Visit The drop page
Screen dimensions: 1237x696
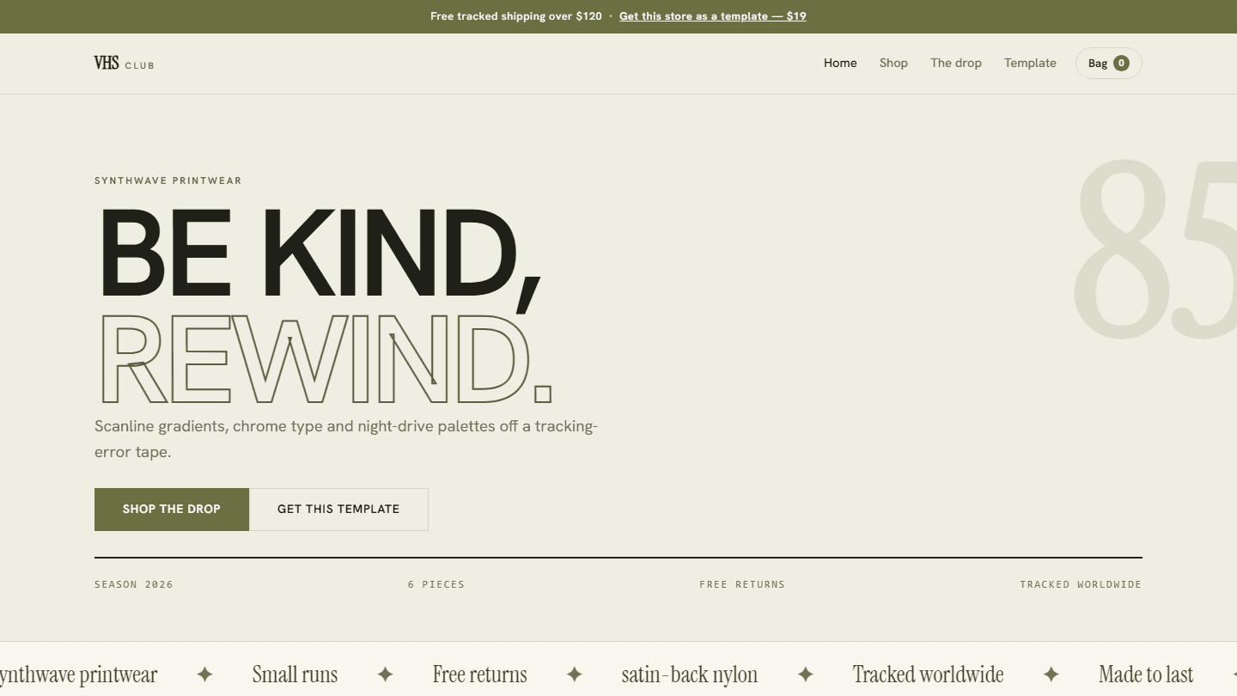(956, 63)
